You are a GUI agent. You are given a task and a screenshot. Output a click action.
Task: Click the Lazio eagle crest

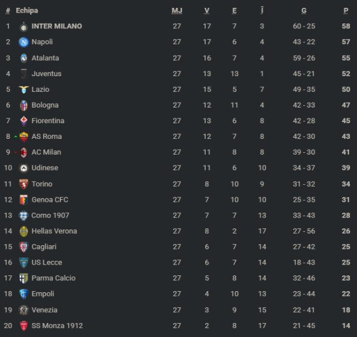point(24,89)
